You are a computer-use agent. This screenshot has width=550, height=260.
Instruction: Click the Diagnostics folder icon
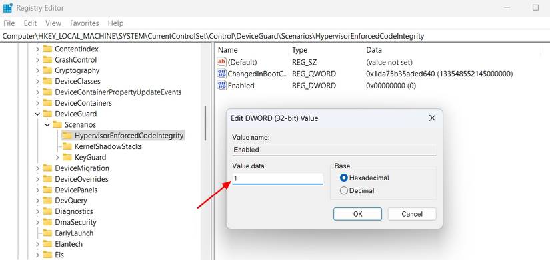tap(47, 211)
